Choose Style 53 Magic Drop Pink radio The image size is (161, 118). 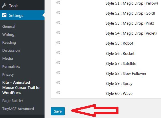[58, 23]
